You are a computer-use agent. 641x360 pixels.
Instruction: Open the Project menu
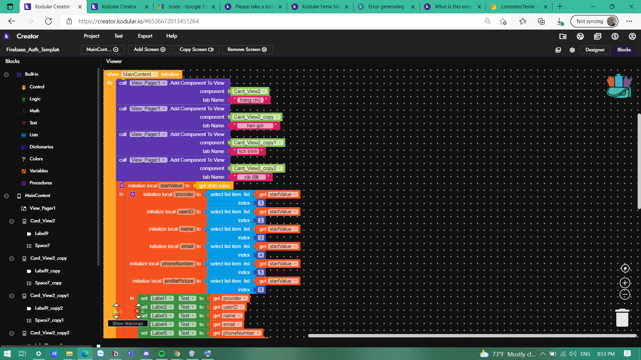[x=91, y=36]
